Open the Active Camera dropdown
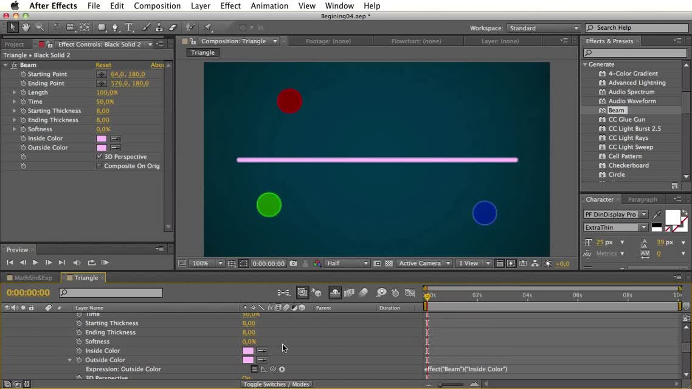 coord(424,263)
